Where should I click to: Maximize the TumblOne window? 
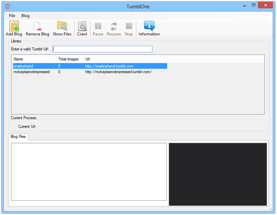point(253,5)
